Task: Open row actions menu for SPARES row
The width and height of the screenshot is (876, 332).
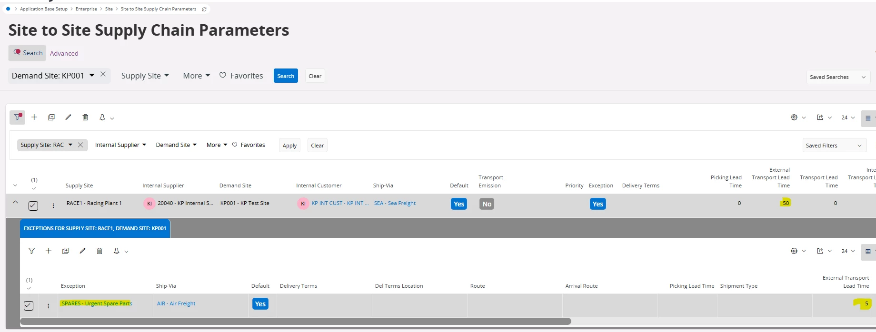Action: (x=48, y=306)
